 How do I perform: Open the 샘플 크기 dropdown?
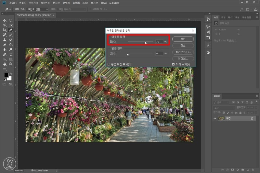click(37, 9)
